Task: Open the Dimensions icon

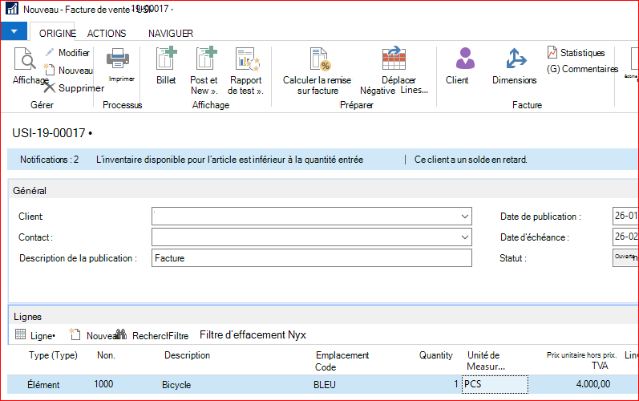Action: 516,59
